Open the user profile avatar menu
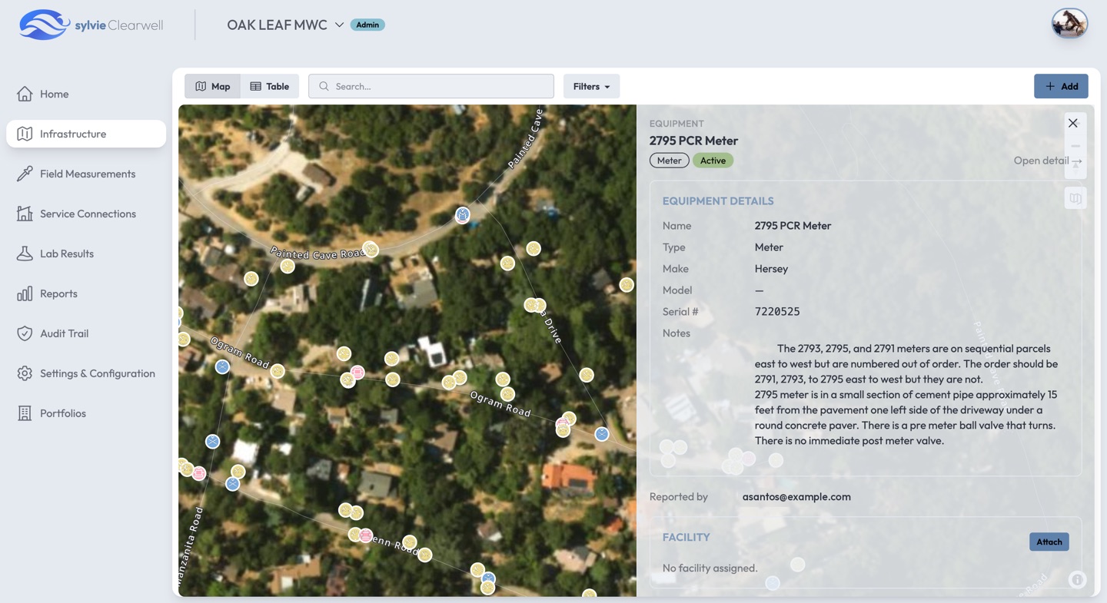 click(1069, 24)
